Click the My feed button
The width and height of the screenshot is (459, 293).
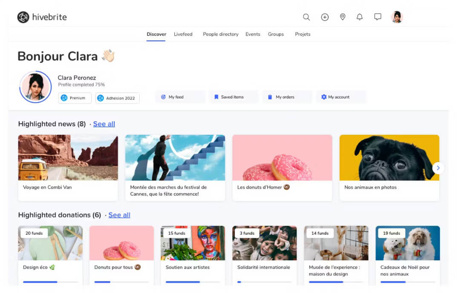[x=180, y=97]
